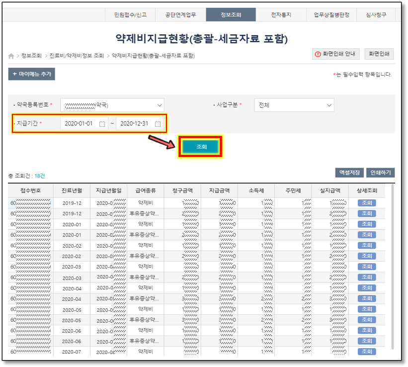Click 진료비/약제비정보 조회 breadcrumb link
The width and height of the screenshot is (408, 367).
(77, 56)
